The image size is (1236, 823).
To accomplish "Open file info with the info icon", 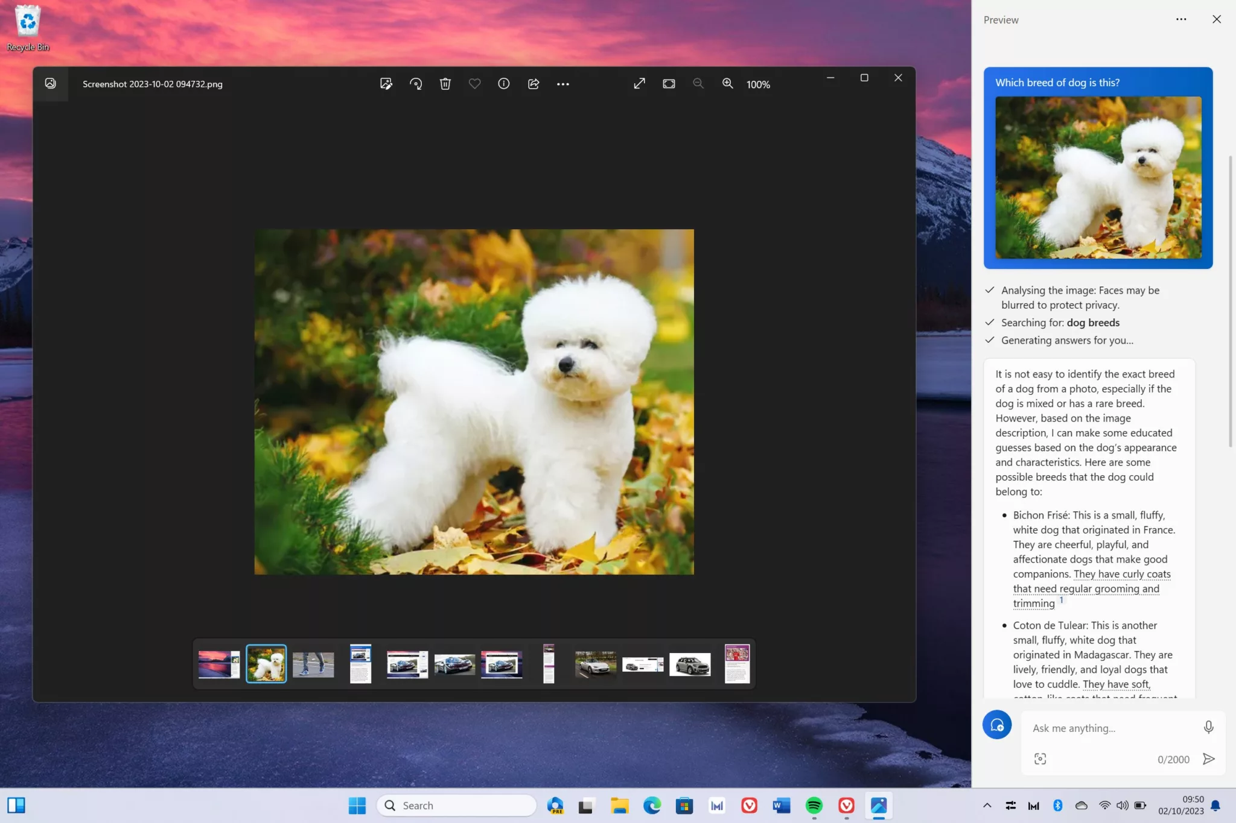I will click(504, 84).
